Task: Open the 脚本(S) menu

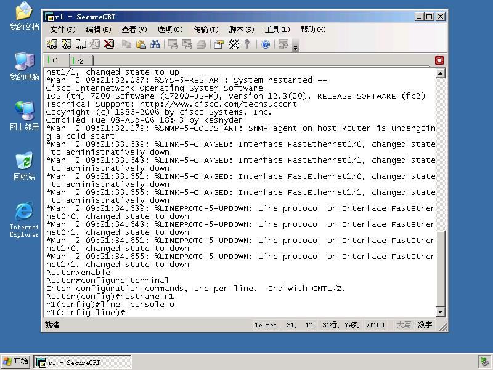Action: click(242, 30)
